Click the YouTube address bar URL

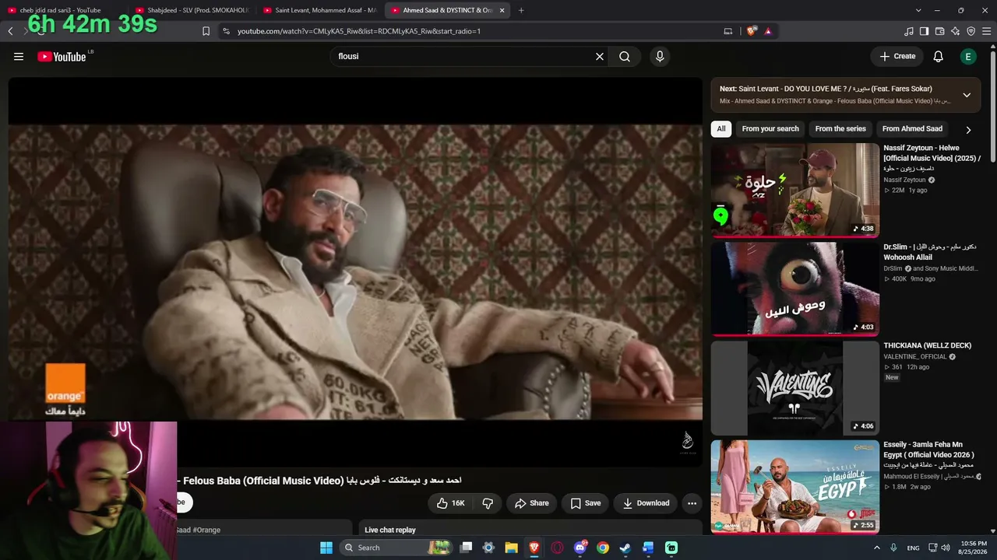(358, 31)
